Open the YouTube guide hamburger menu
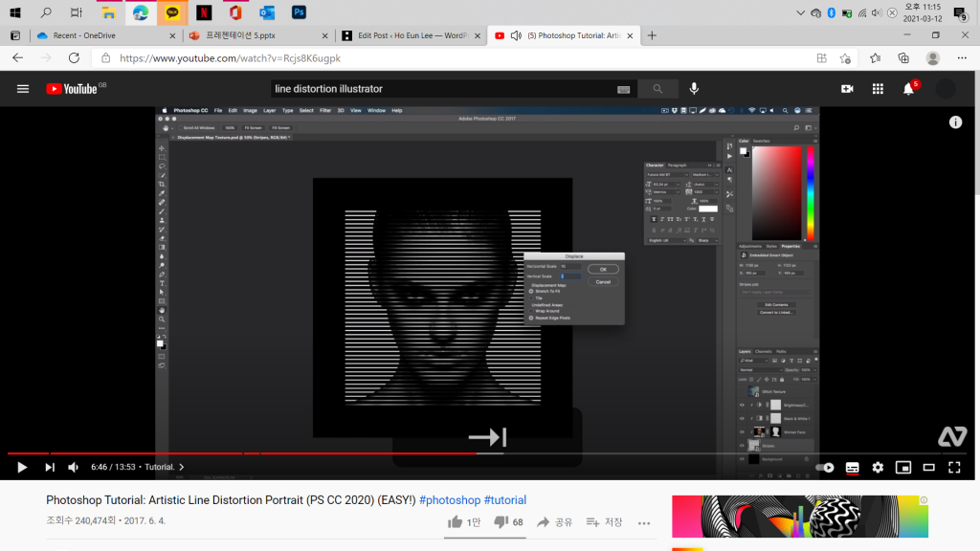 pyautogui.click(x=23, y=89)
